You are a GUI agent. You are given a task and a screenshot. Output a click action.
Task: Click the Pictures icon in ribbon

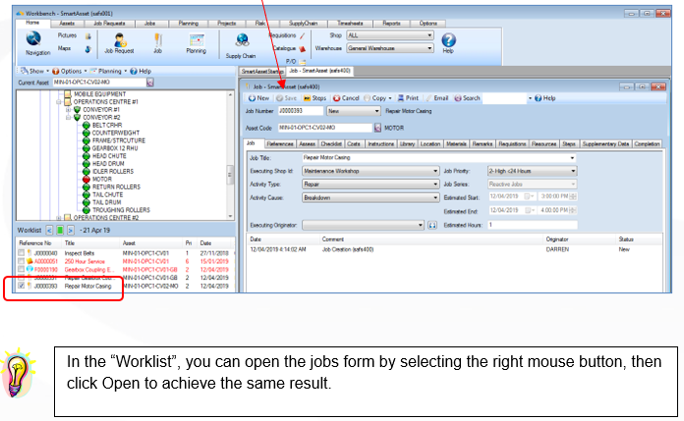point(88,35)
